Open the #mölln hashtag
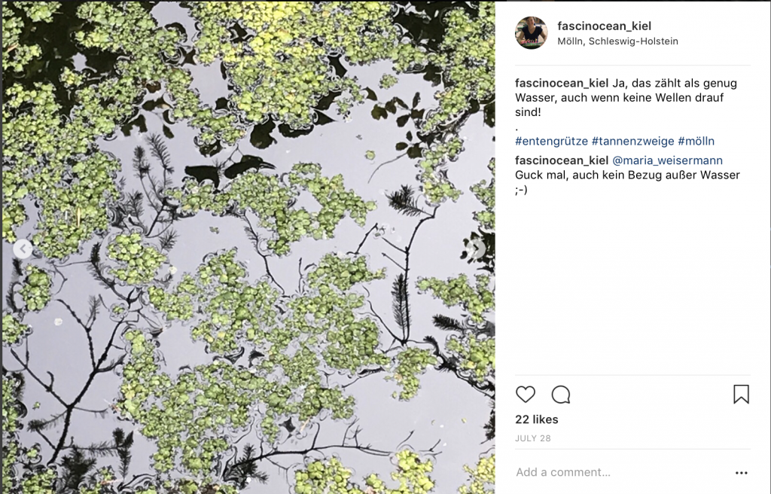This screenshot has width=771, height=494. point(696,142)
